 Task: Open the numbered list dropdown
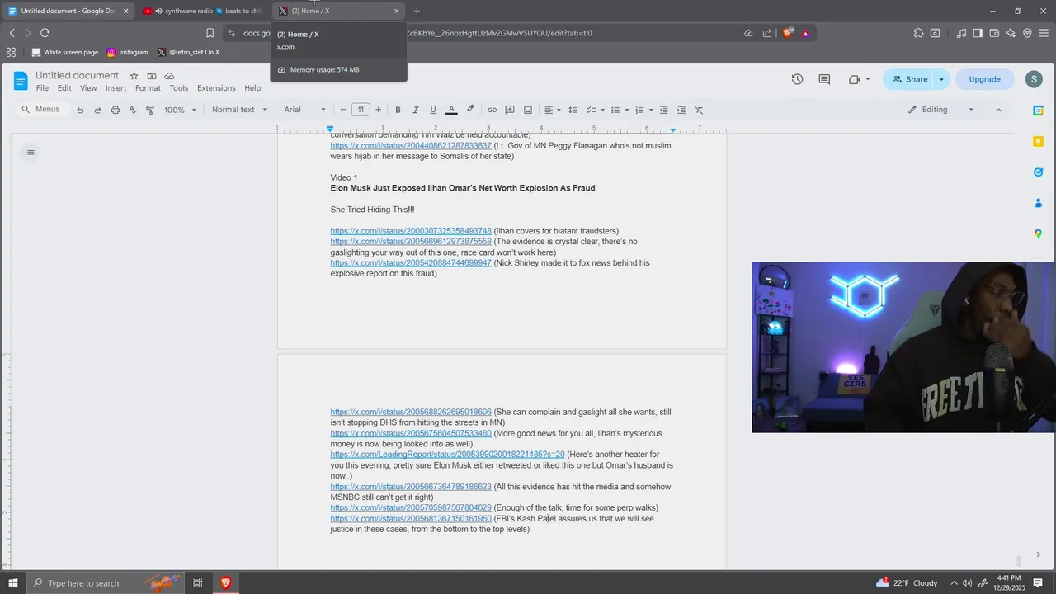(x=644, y=110)
